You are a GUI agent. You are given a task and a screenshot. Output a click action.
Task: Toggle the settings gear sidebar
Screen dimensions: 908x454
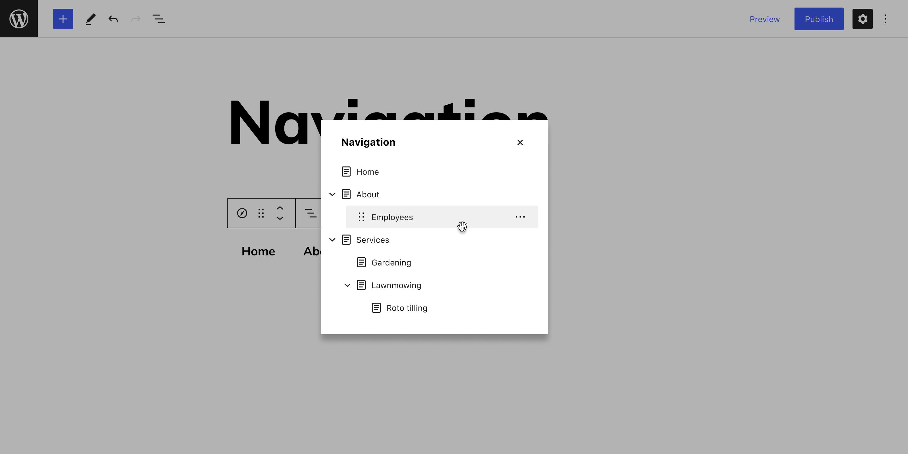point(862,19)
